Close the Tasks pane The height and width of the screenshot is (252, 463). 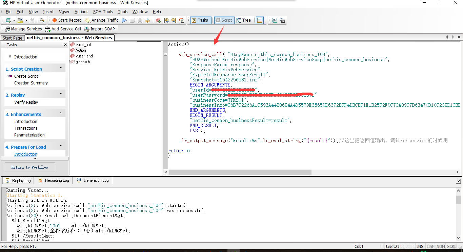point(65,45)
